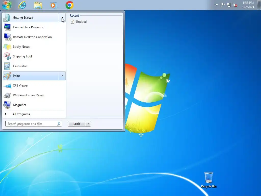Screen dimensions: 261x196
Task: Choose the Snipping Tool label
Action: [x=22, y=56]
